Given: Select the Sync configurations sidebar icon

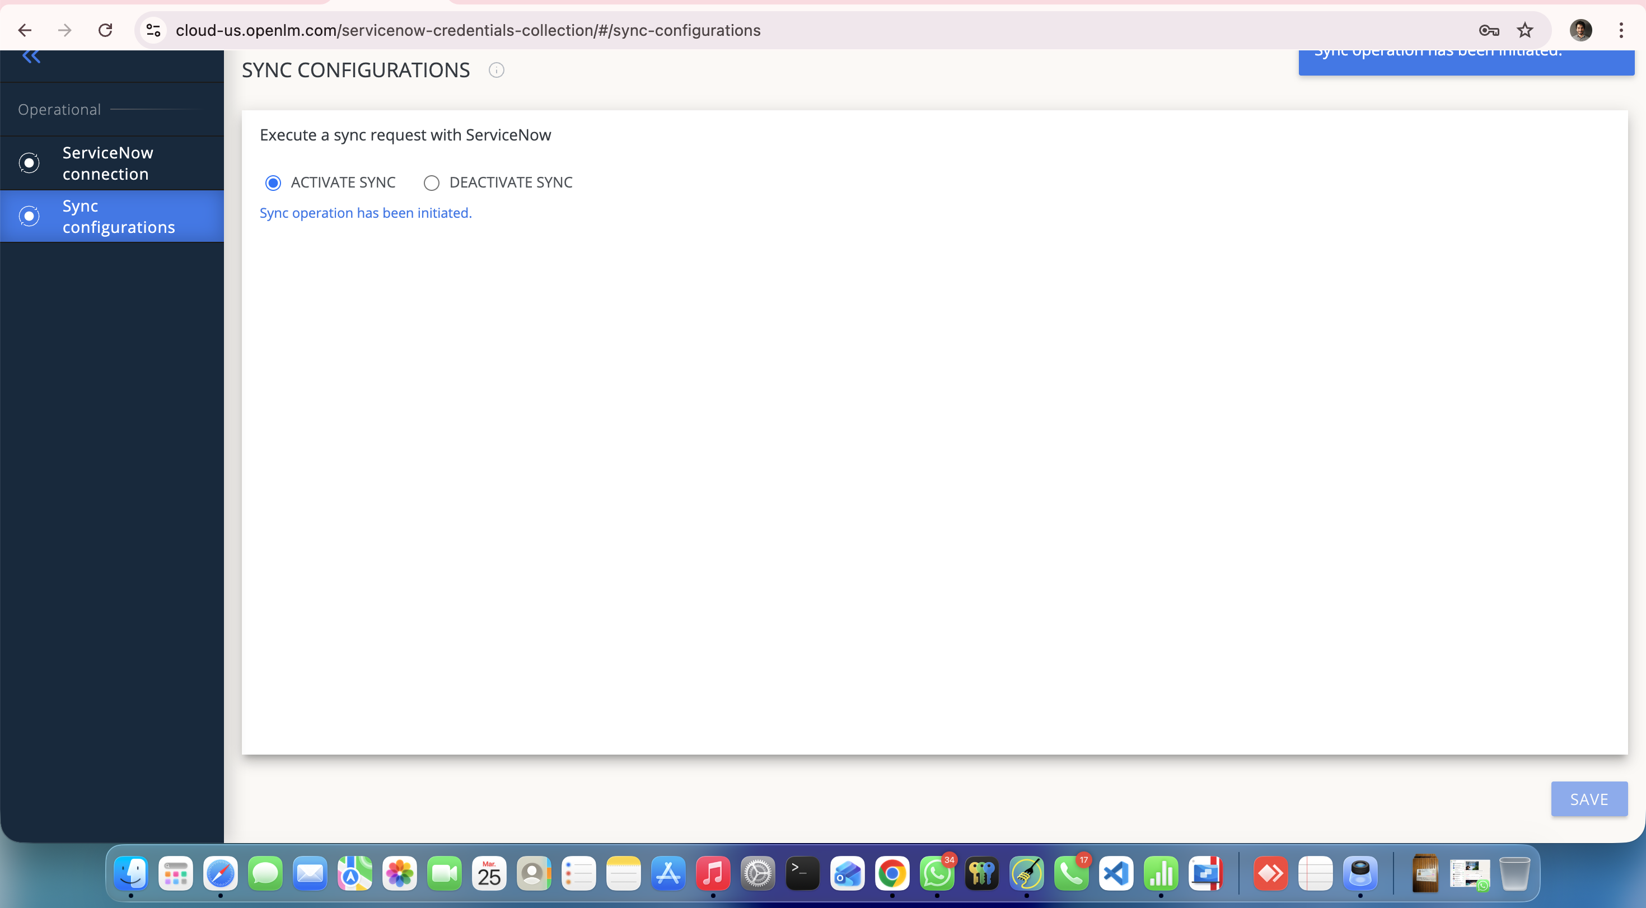Looking at the screenshot, I should [x=29, y=216].
